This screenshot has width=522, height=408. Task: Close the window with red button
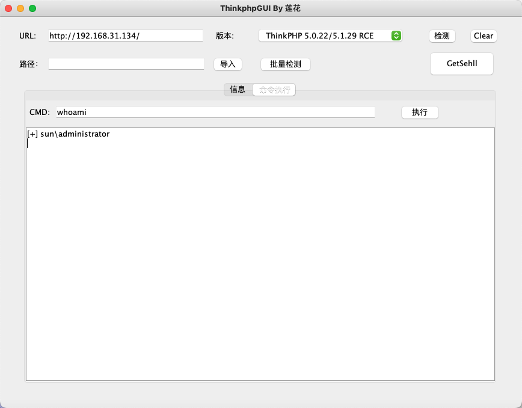pos(8,8)
